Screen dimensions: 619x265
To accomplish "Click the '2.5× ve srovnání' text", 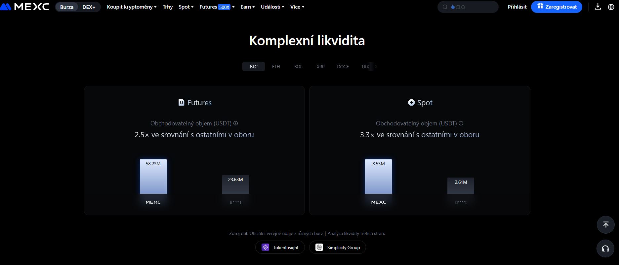I will 194,135.
